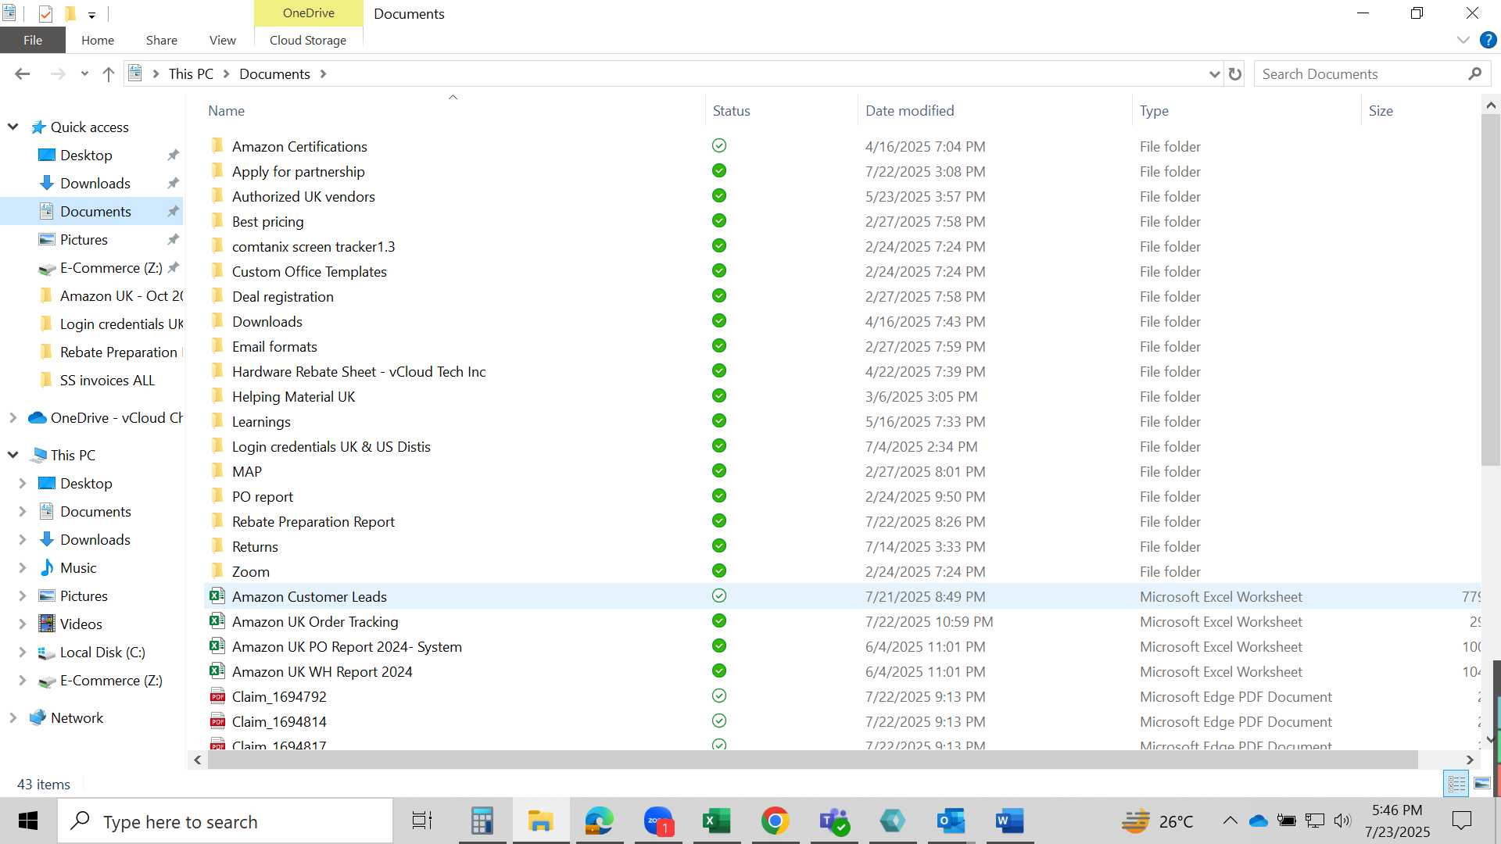Screen dimensions: 1501x844
Task: Select the Rebate Preparation Report folder
Action: click(313, 521)
